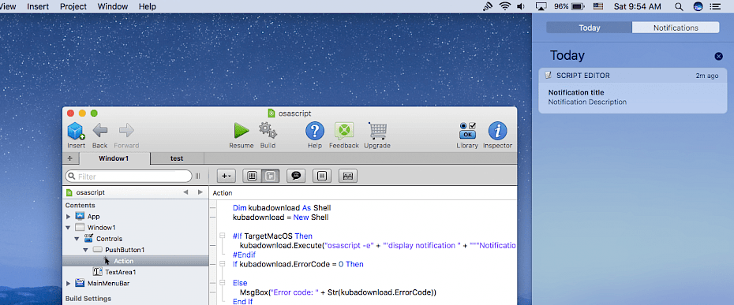Image resolution: width=734 pixels, height=305 pixels.
Task: Click the US flag input source icon
Action: (597, 6)
